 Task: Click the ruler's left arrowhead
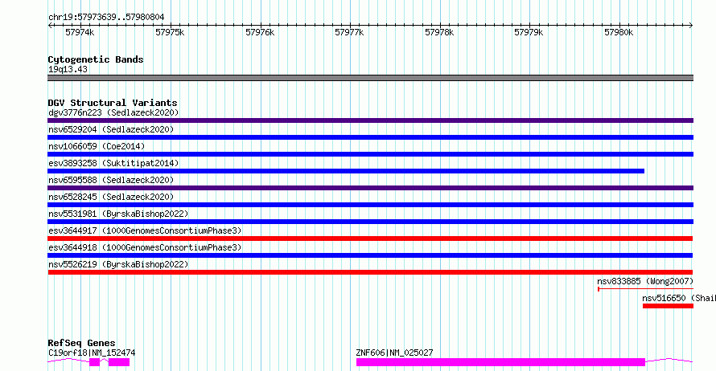[50, 26]
